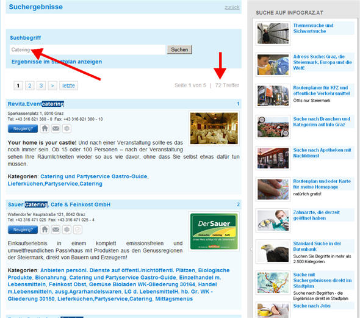The image size is (360, 318).
Task: Open Ergebnisse im Stadtplan anzeigen link
Action: point(57,62)
